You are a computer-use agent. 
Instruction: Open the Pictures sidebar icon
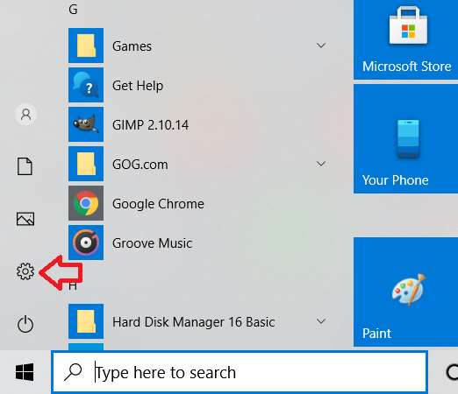(x=25, y=219)
